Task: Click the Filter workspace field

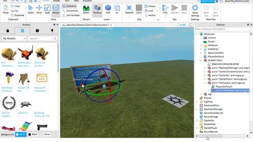Action: click(x=223, y=29)
